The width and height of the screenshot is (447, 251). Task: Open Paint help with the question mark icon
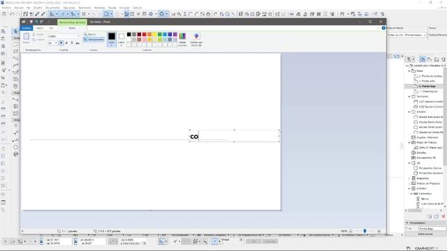(383, 28)
